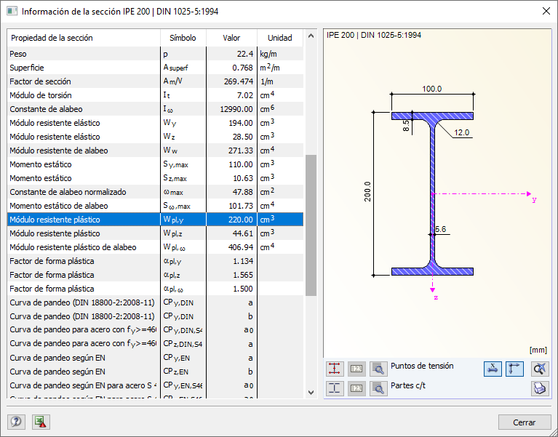Click the 100.0 flange width dimension
The height and width of the screenshot is (437, 558).
[x=431, y=89]
